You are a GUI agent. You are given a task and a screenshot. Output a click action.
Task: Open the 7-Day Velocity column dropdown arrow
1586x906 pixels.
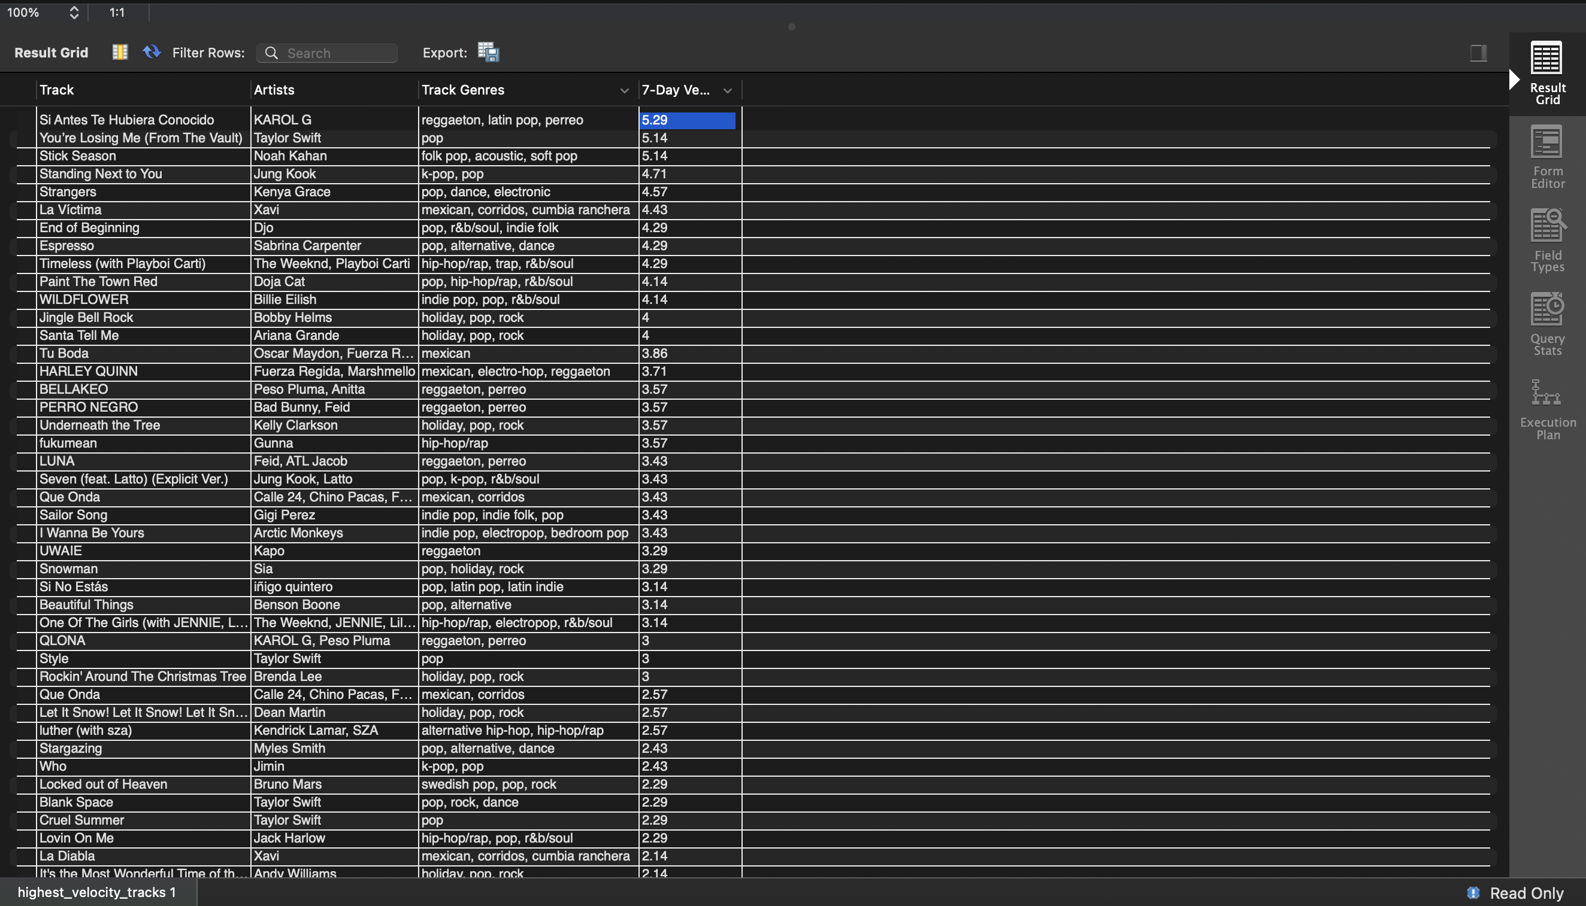click(x=727, y=91)
